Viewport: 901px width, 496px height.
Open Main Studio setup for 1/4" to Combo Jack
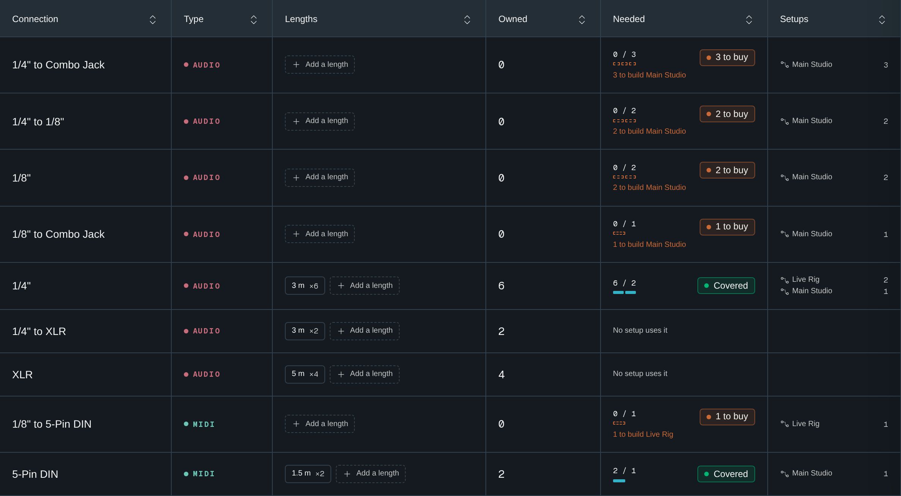pyautogui.click(x=812, y=65)
